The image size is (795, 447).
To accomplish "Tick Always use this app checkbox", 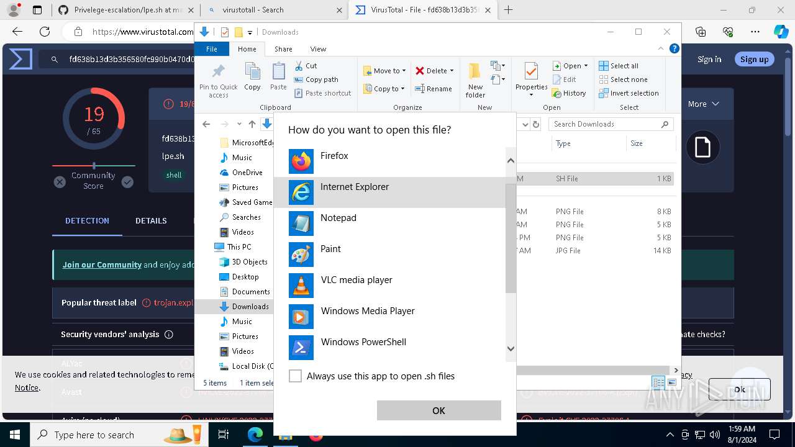I will pos(296,376).
